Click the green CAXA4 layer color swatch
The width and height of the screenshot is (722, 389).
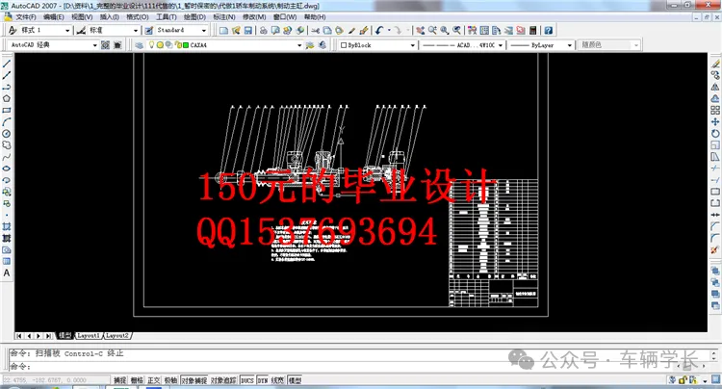[x=186, y=45]
